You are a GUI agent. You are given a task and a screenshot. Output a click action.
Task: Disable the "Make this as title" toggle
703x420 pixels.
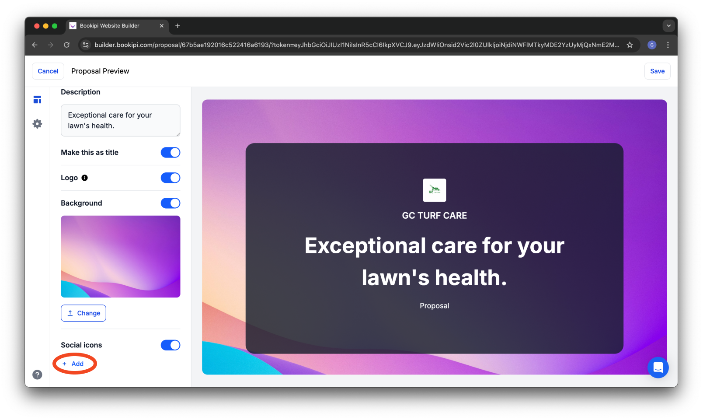coord(170,152)
